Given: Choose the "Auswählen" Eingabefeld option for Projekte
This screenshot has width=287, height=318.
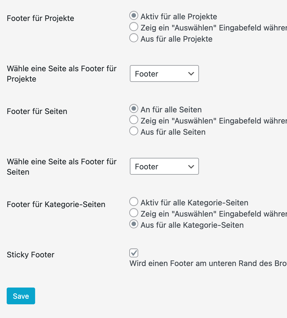Looking at the screenshot, I should (134, 27).
